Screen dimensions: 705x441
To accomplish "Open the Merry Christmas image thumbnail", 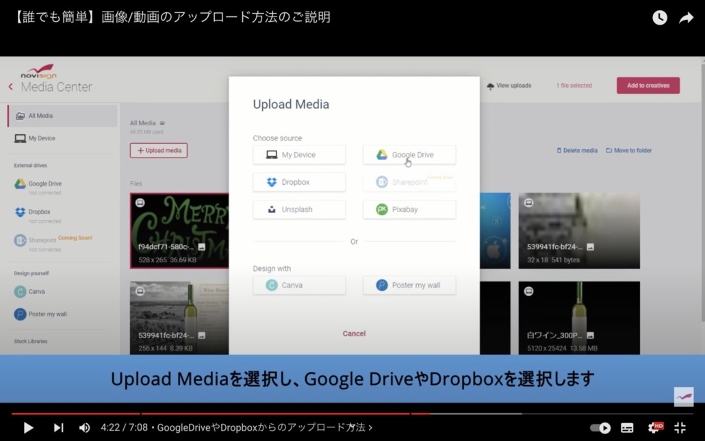I will (180, 231).
